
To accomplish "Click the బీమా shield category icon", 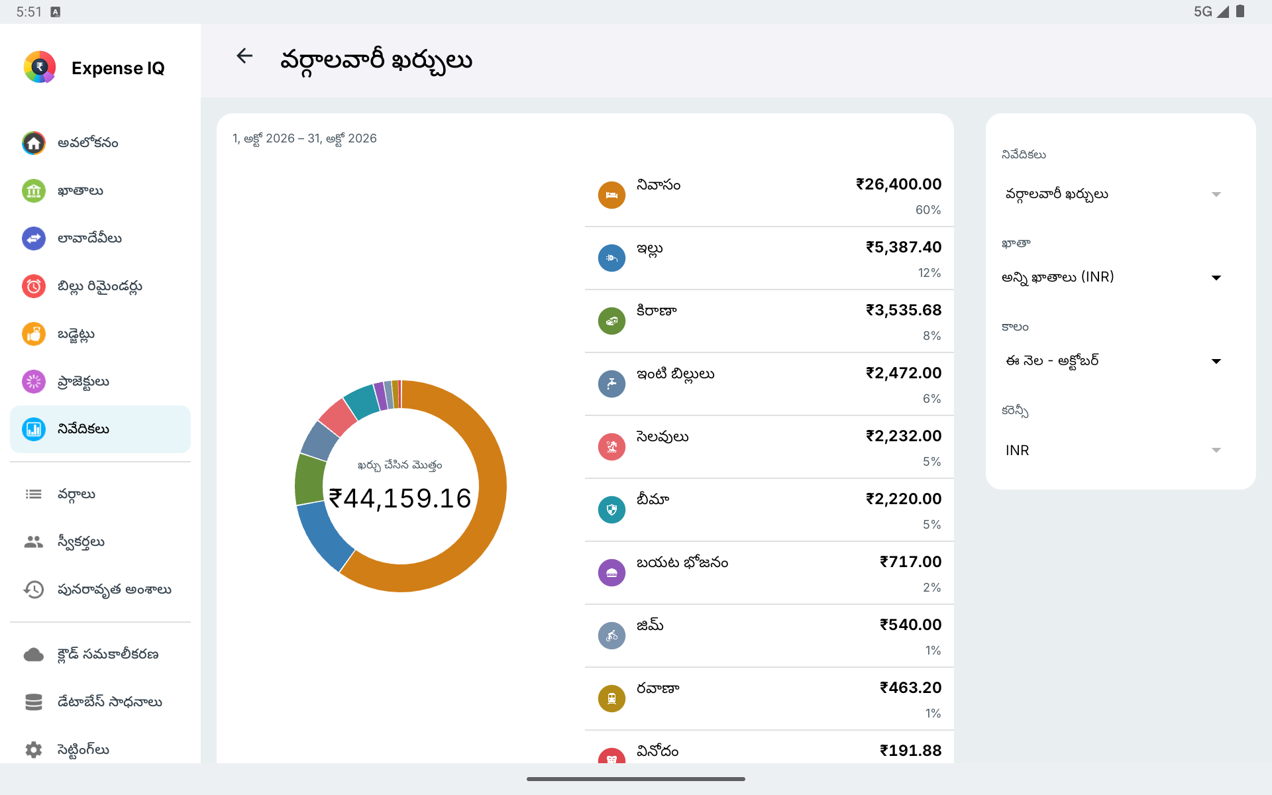I will [611, 509].
